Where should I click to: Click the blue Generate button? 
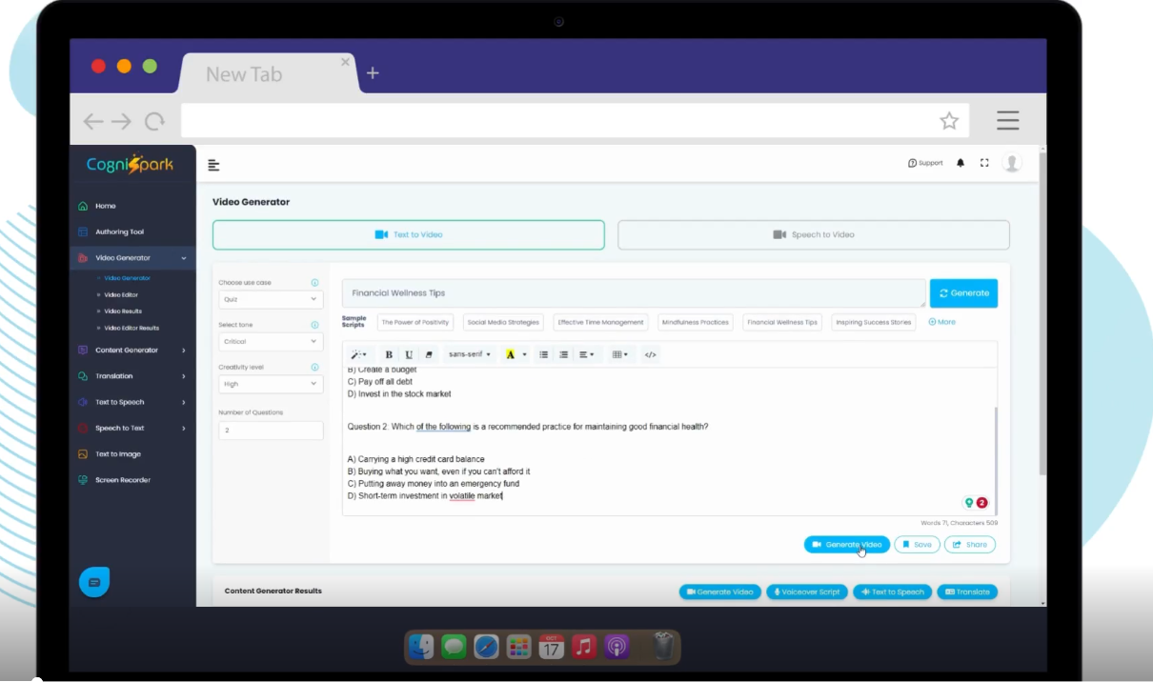(x=963, y=293)
